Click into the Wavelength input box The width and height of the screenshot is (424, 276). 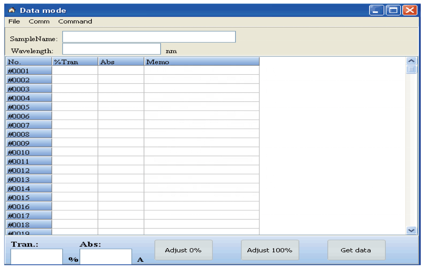click(x=111, y=49)
